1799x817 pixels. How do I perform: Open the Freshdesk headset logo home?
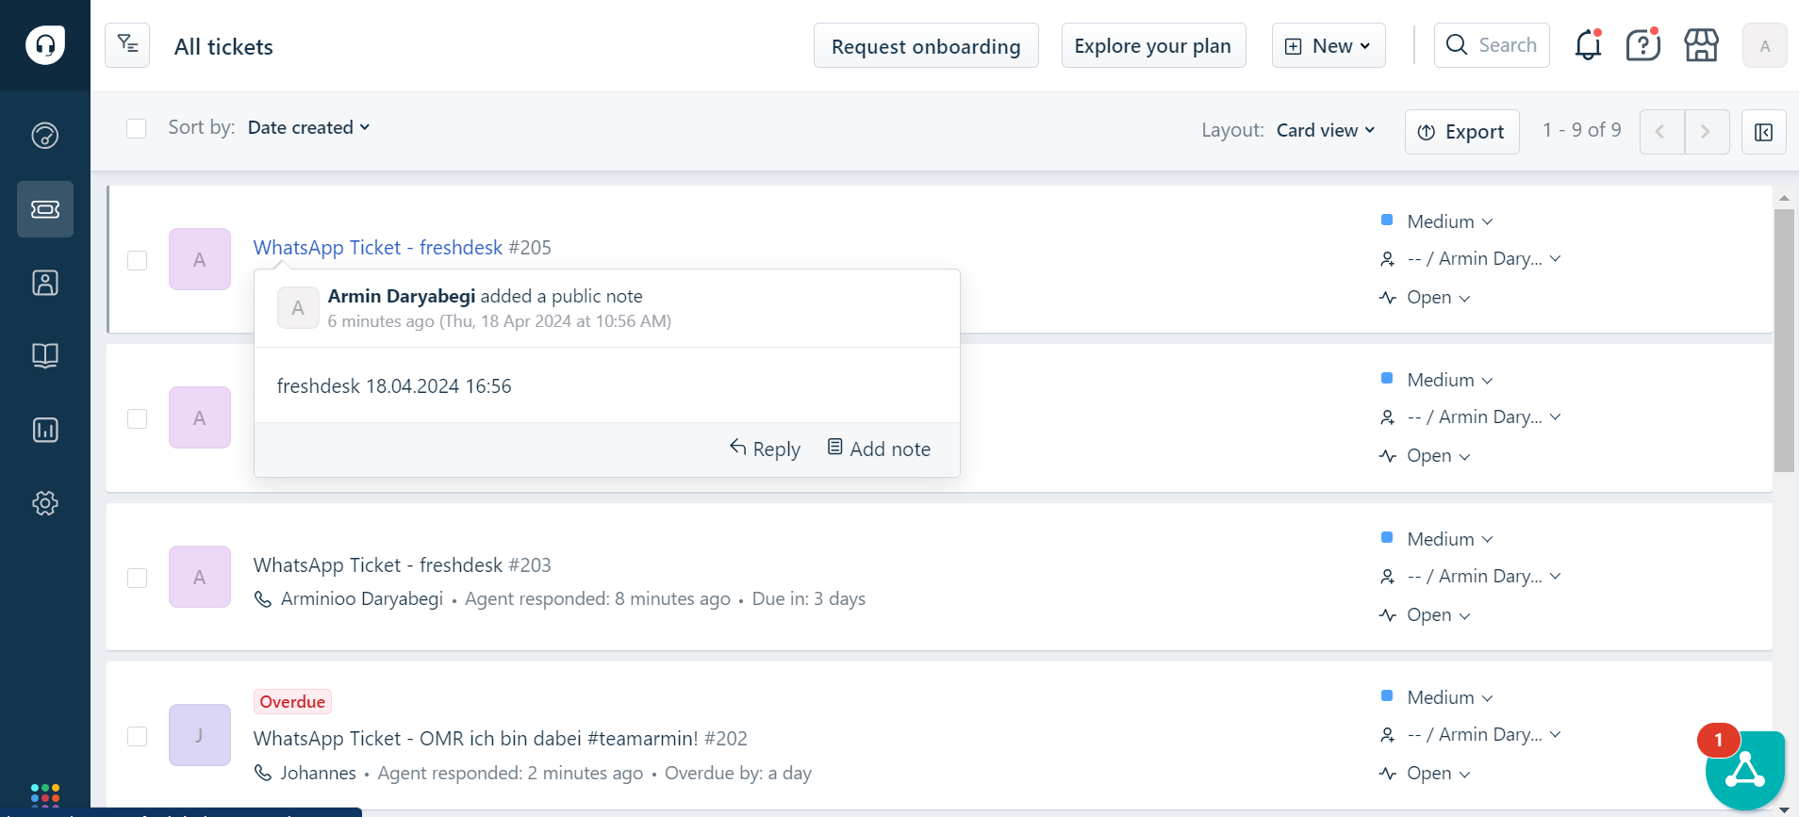[x=45, y=44]
